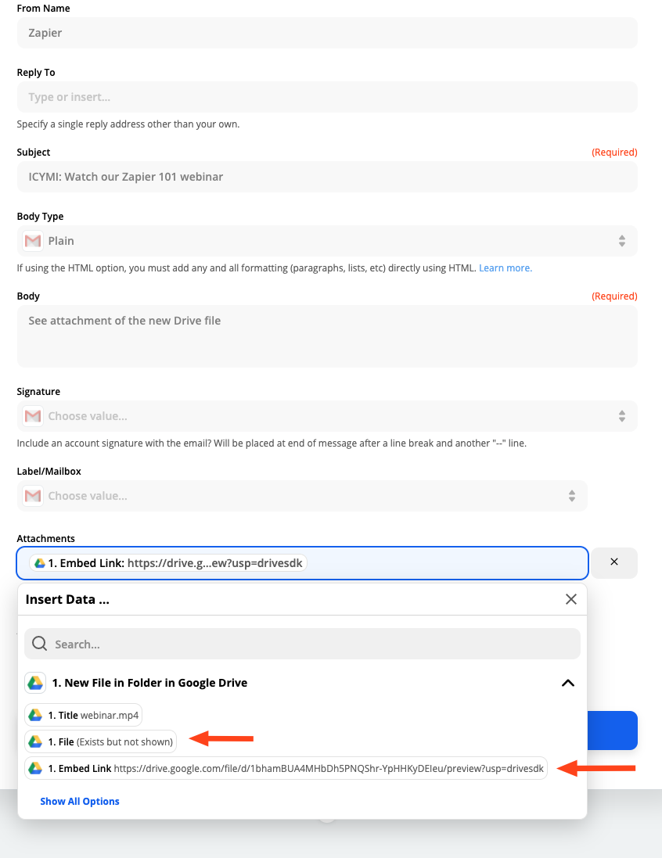The image size is (662, 858).
Task: Click the Label/Mailbox up-down arrows
Action: (x=572, y=496)
